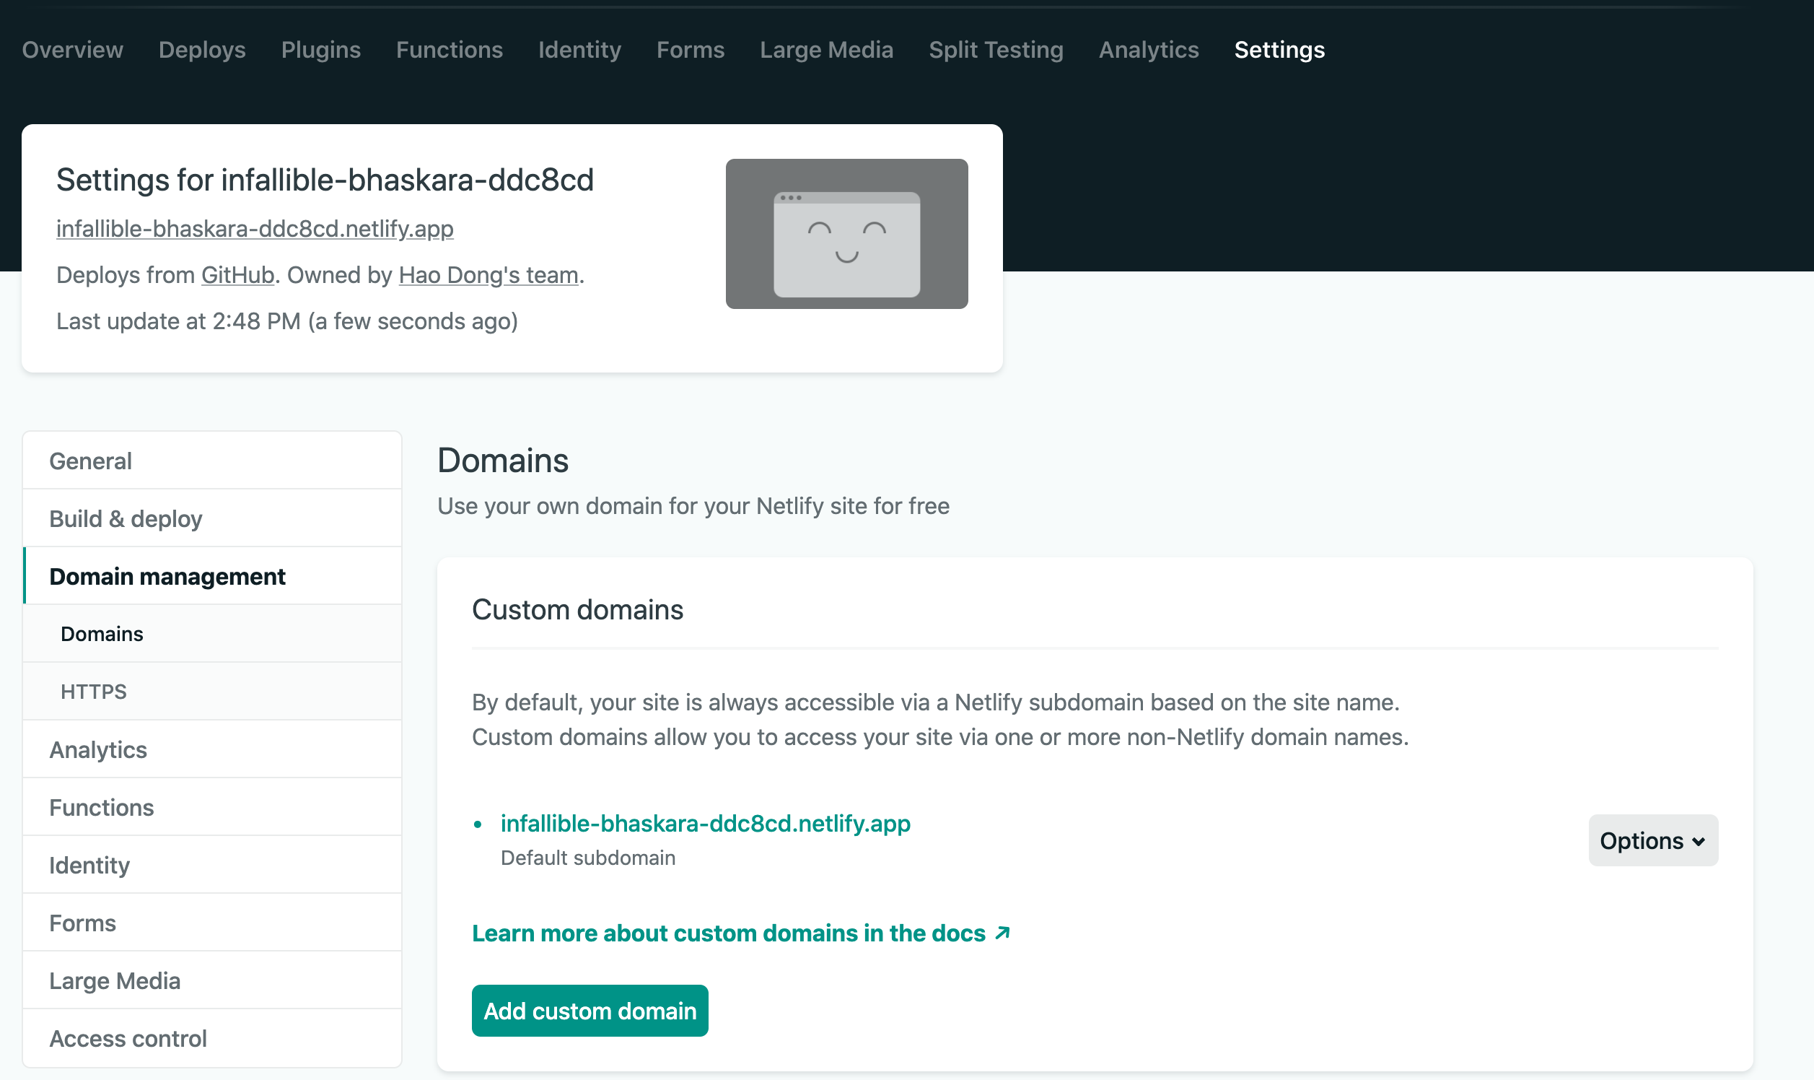Switch to the Overview tab
This screenshot has height=1080, width=1814.
coord(73,50)
